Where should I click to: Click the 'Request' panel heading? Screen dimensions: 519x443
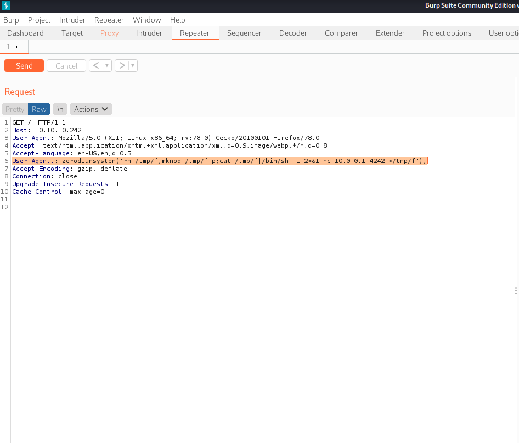(20, 92)
